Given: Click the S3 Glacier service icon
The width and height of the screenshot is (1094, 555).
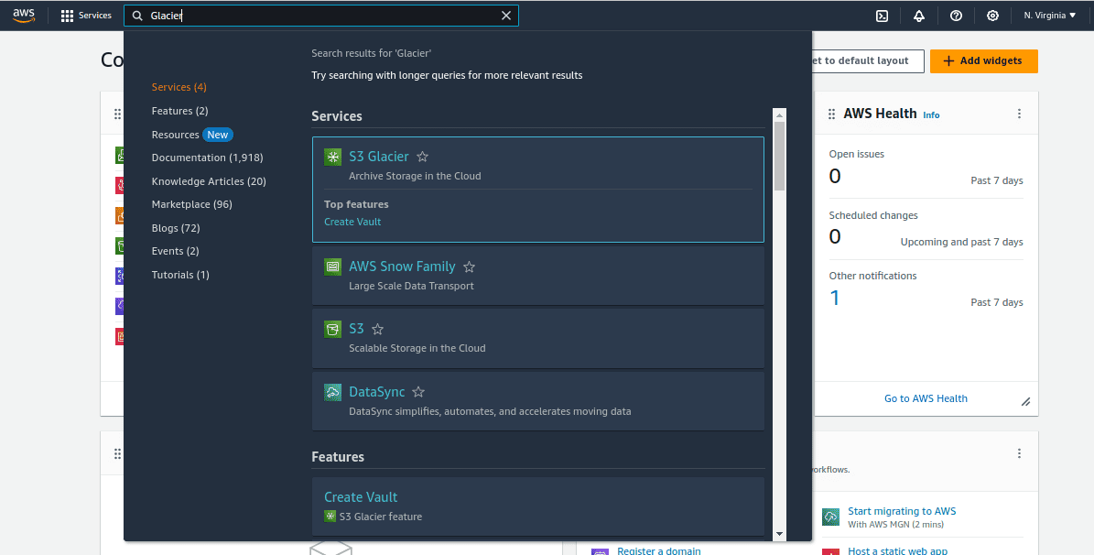Looking at the screenshot, I should (333, 158).
